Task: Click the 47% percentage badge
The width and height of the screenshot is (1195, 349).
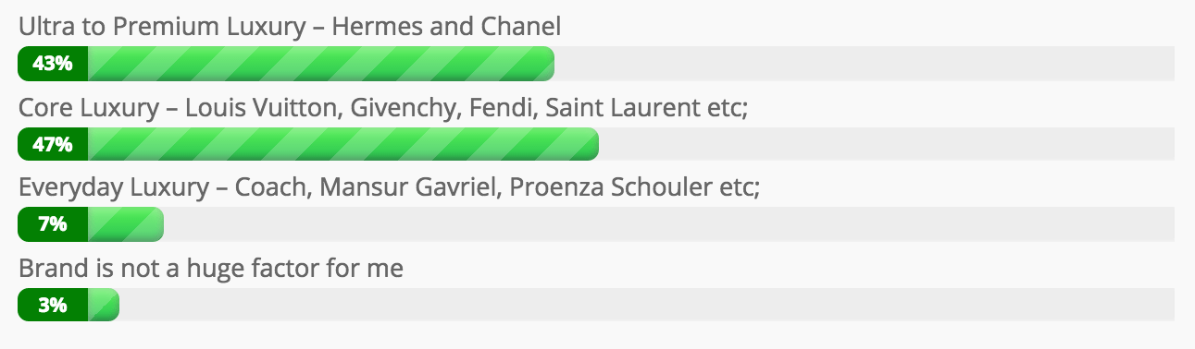Action: click(x=53, y=144)
